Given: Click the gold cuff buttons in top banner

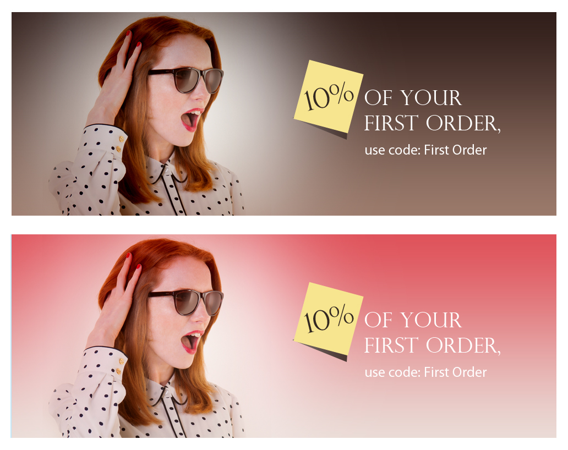Looking at the screenshot, I should (120, 144).
